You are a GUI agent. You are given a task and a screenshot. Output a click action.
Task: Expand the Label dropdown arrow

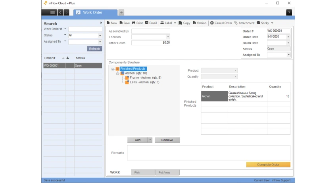click(175, 23)
